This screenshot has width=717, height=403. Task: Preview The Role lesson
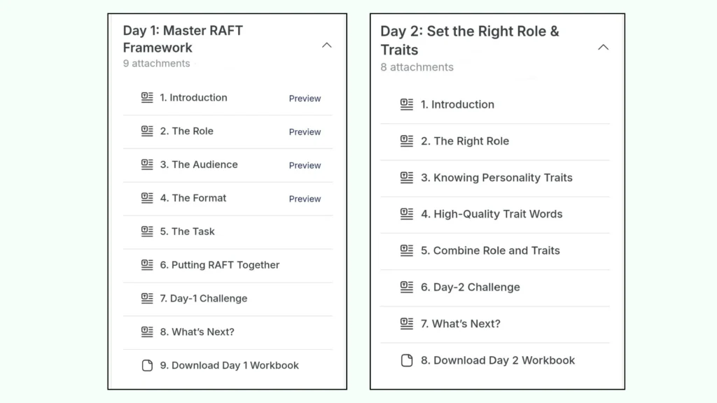(x=305, y=132)
